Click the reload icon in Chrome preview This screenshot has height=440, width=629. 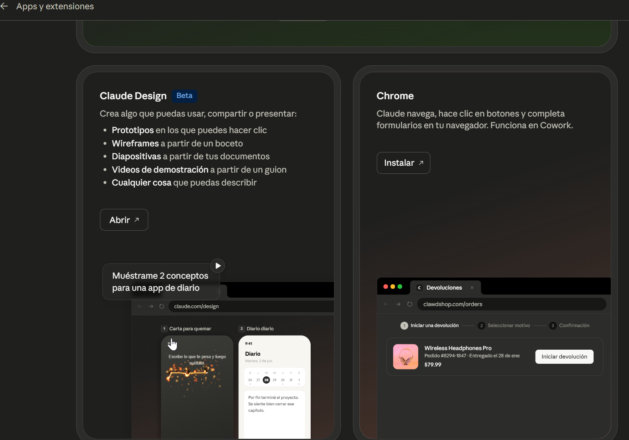410,304
